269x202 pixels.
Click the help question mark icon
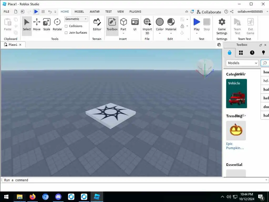(x=226, y=12)
